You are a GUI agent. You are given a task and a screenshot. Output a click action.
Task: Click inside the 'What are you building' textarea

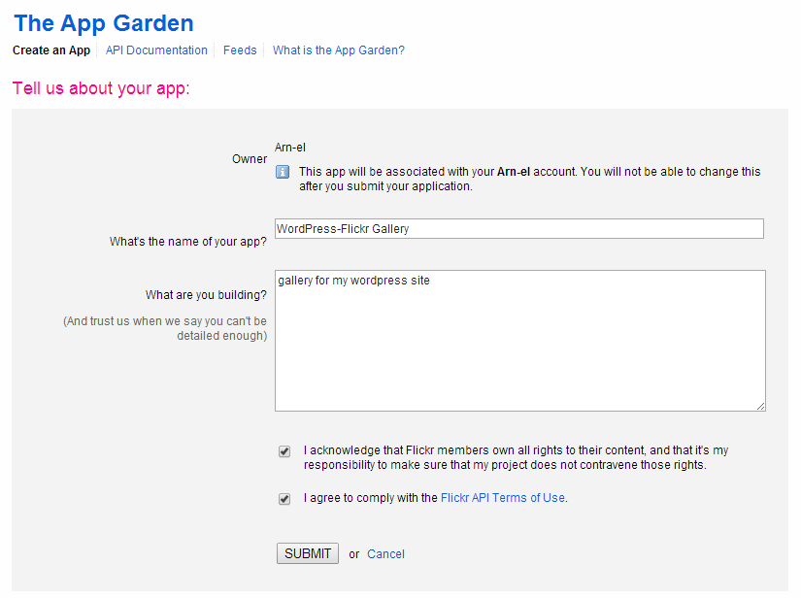[519, 340]
